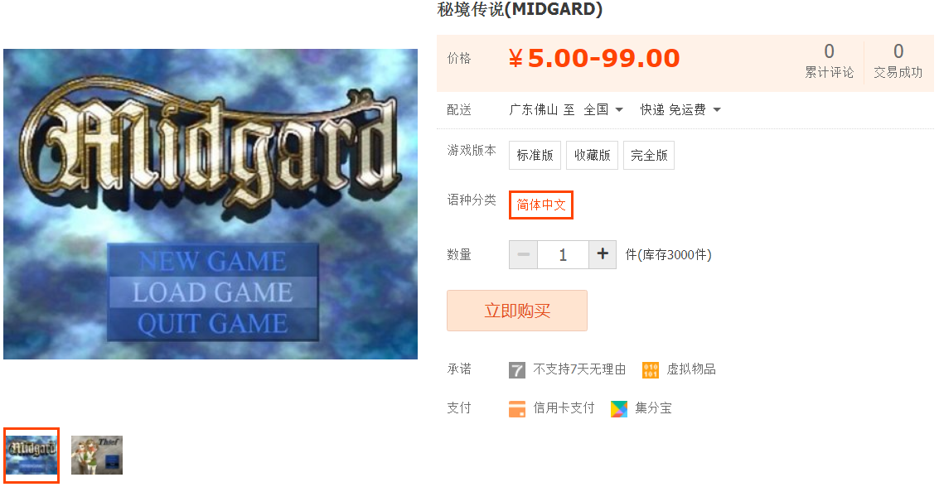This screenshot has height=487, width=939.
Task: Select the 完全版 game version
Action: click(x=649, y=156)
